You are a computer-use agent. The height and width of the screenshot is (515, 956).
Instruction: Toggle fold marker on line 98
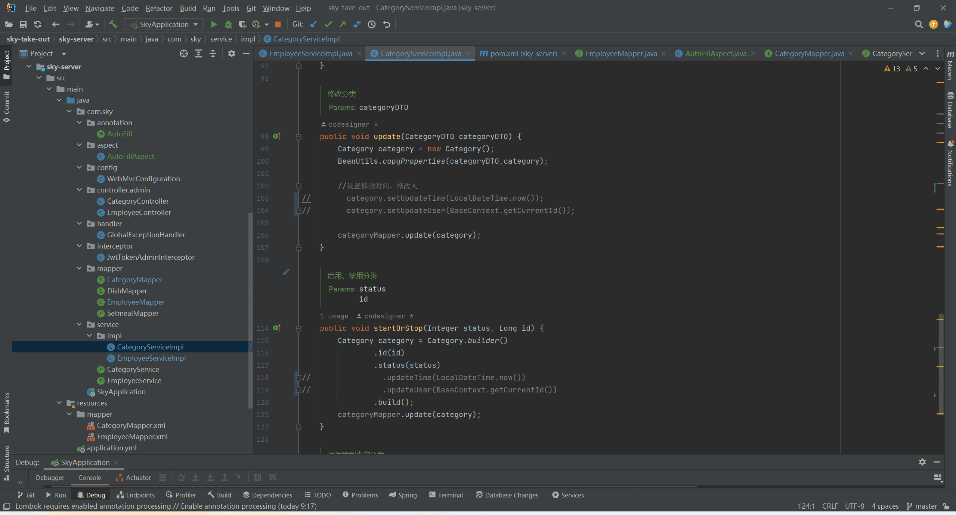(x=298, y=137)
